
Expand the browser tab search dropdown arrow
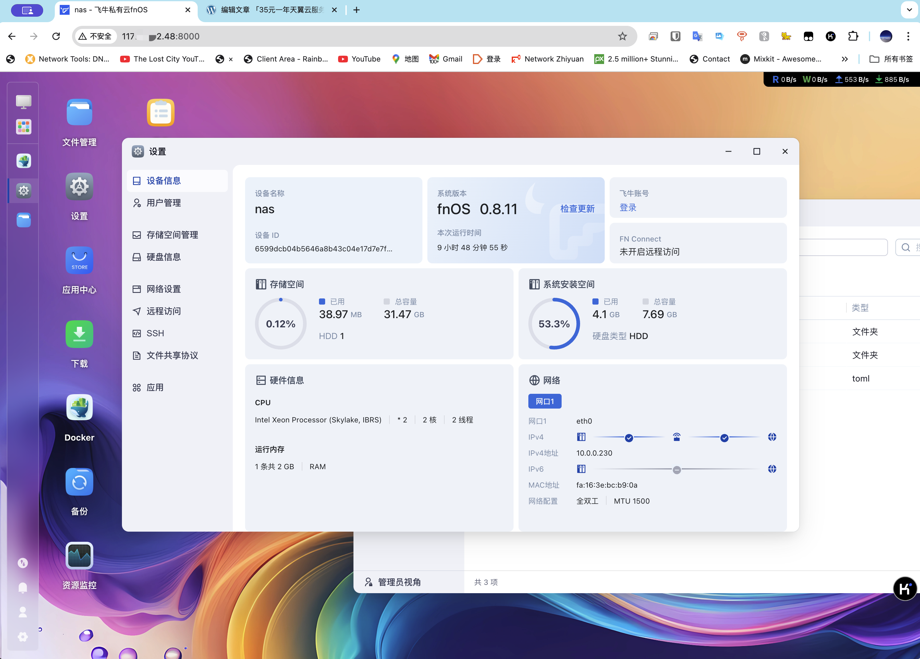[909, 10]
